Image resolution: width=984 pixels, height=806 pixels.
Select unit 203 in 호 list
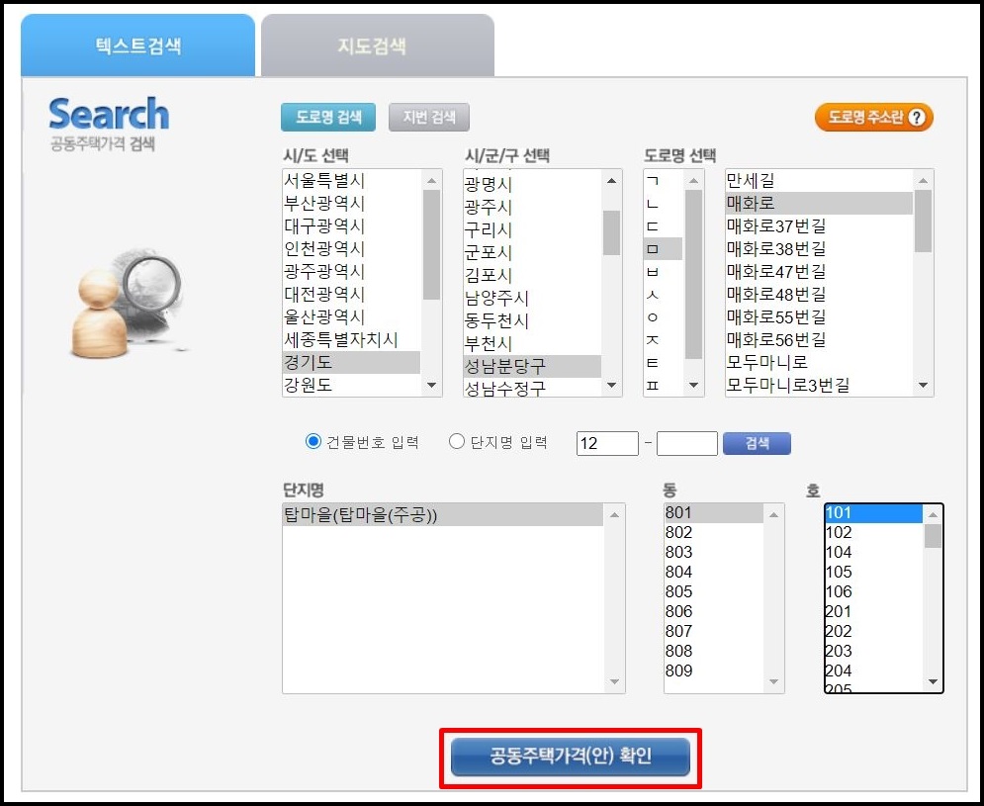click(873, 651)
